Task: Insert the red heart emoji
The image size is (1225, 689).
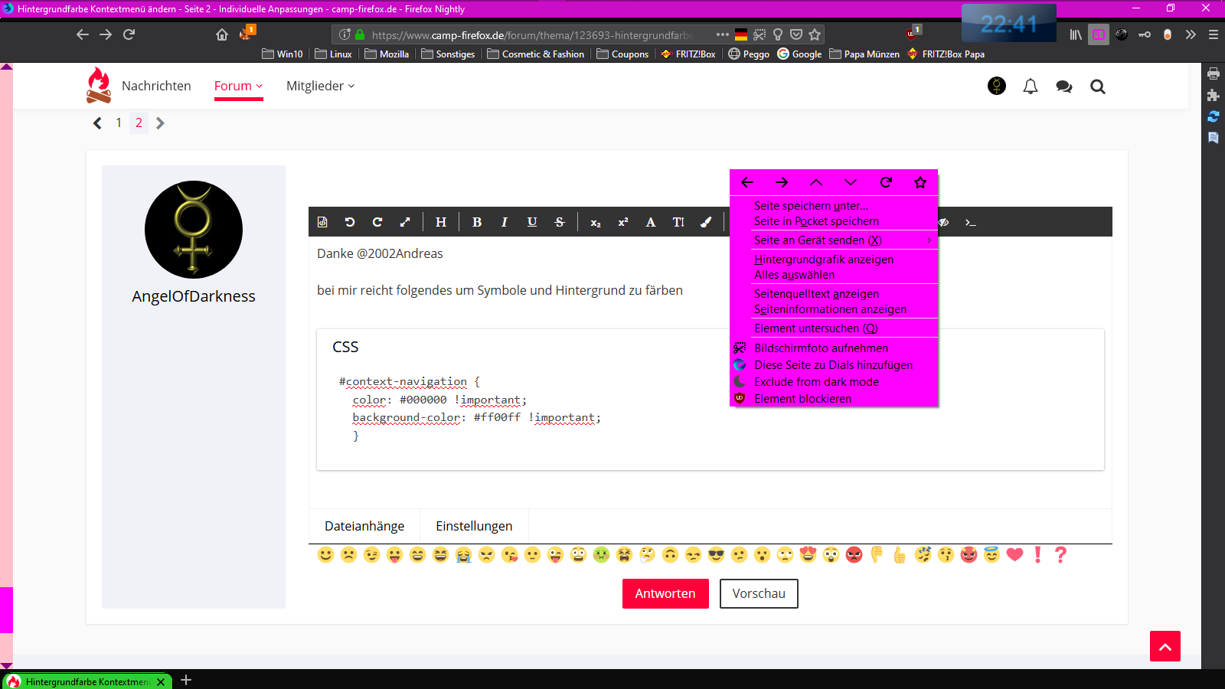Action: [x=1014, y=555]
